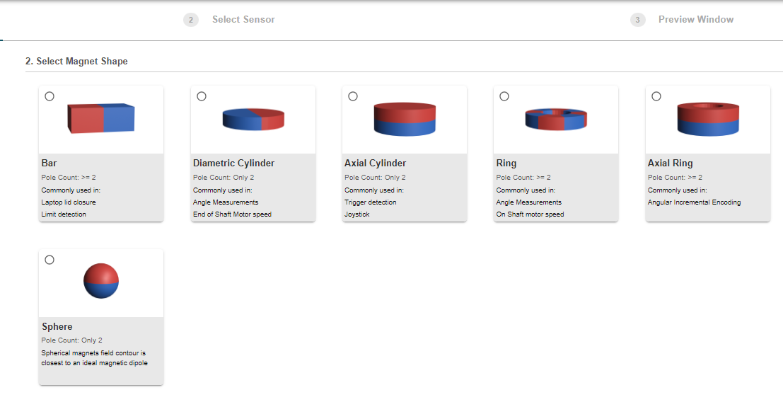Enable the Axial Ring radio option

coord(656,96)
